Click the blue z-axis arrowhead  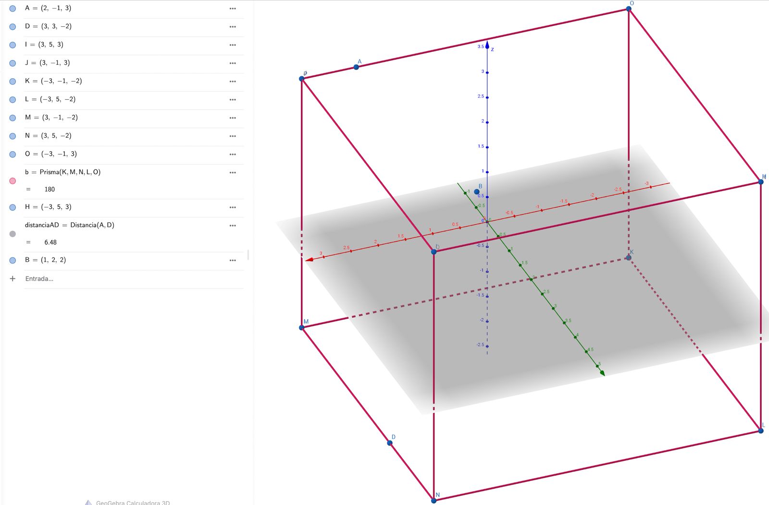coord(487,45)
